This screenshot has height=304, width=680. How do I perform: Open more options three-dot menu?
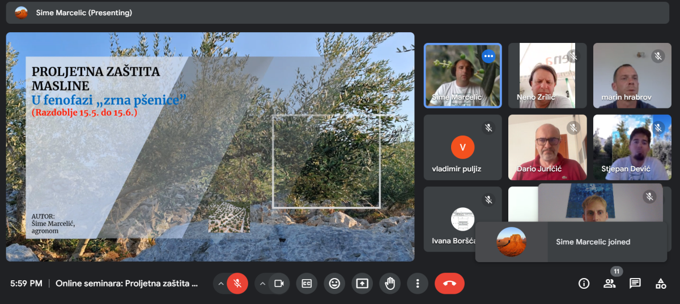coord(418,284)
